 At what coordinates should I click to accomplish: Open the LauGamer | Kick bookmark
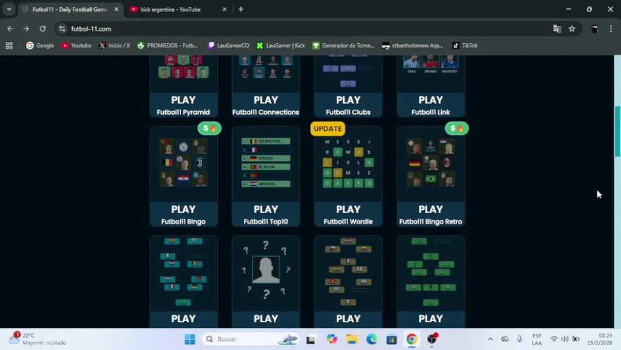coord(281,46)
